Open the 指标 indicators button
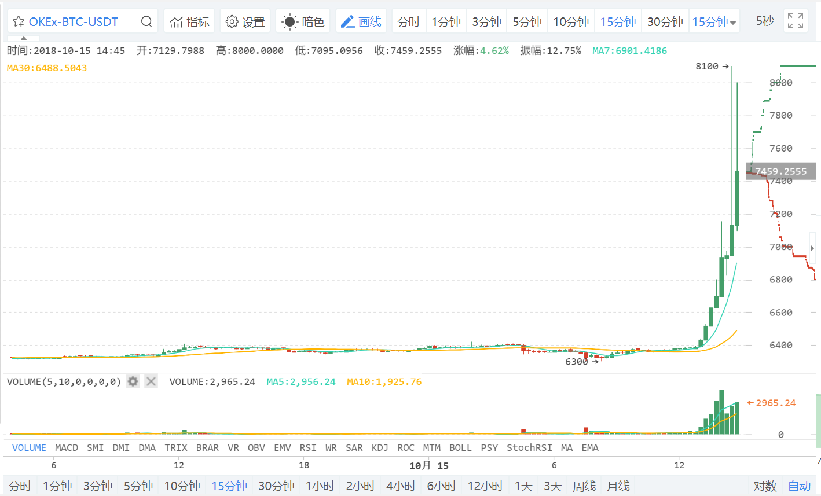Image resolution: width=821 pixels, height=496 pixels. tap(189, 22)
